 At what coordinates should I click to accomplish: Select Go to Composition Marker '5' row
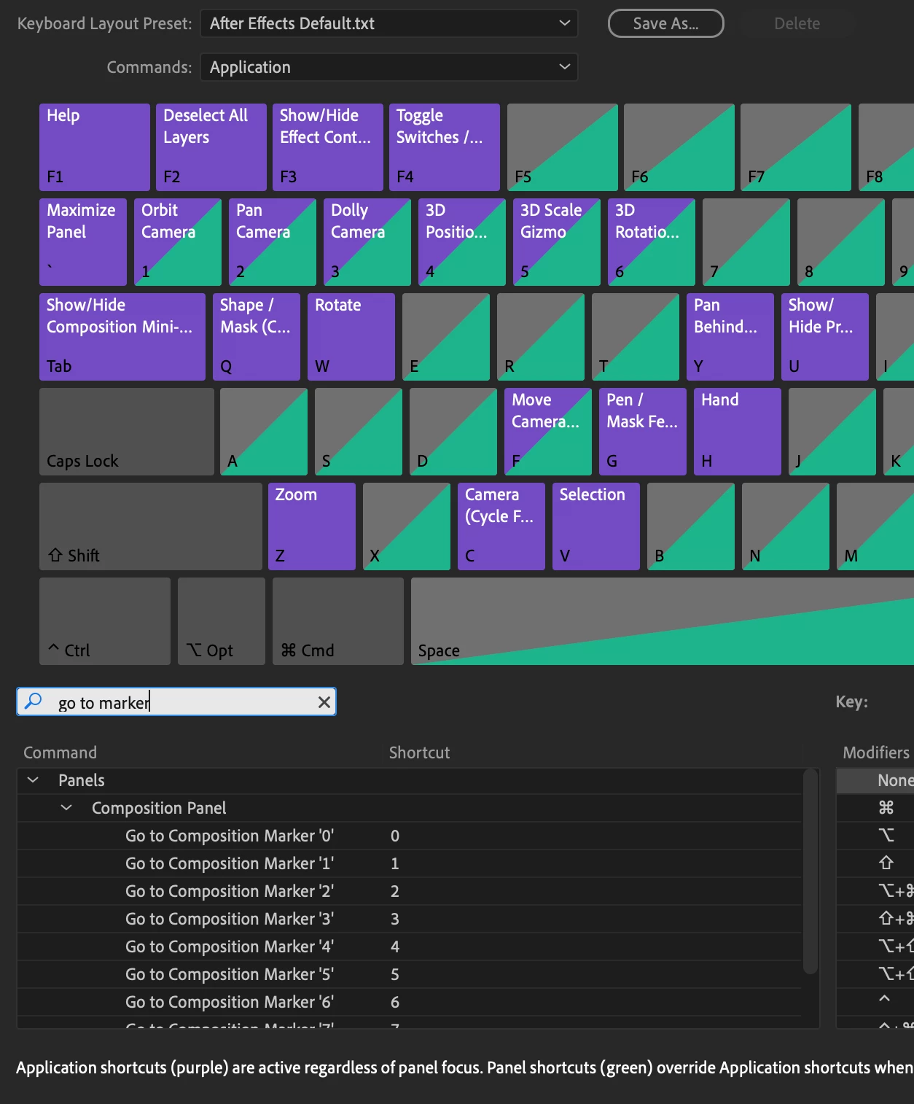click(x=409, y=974)
